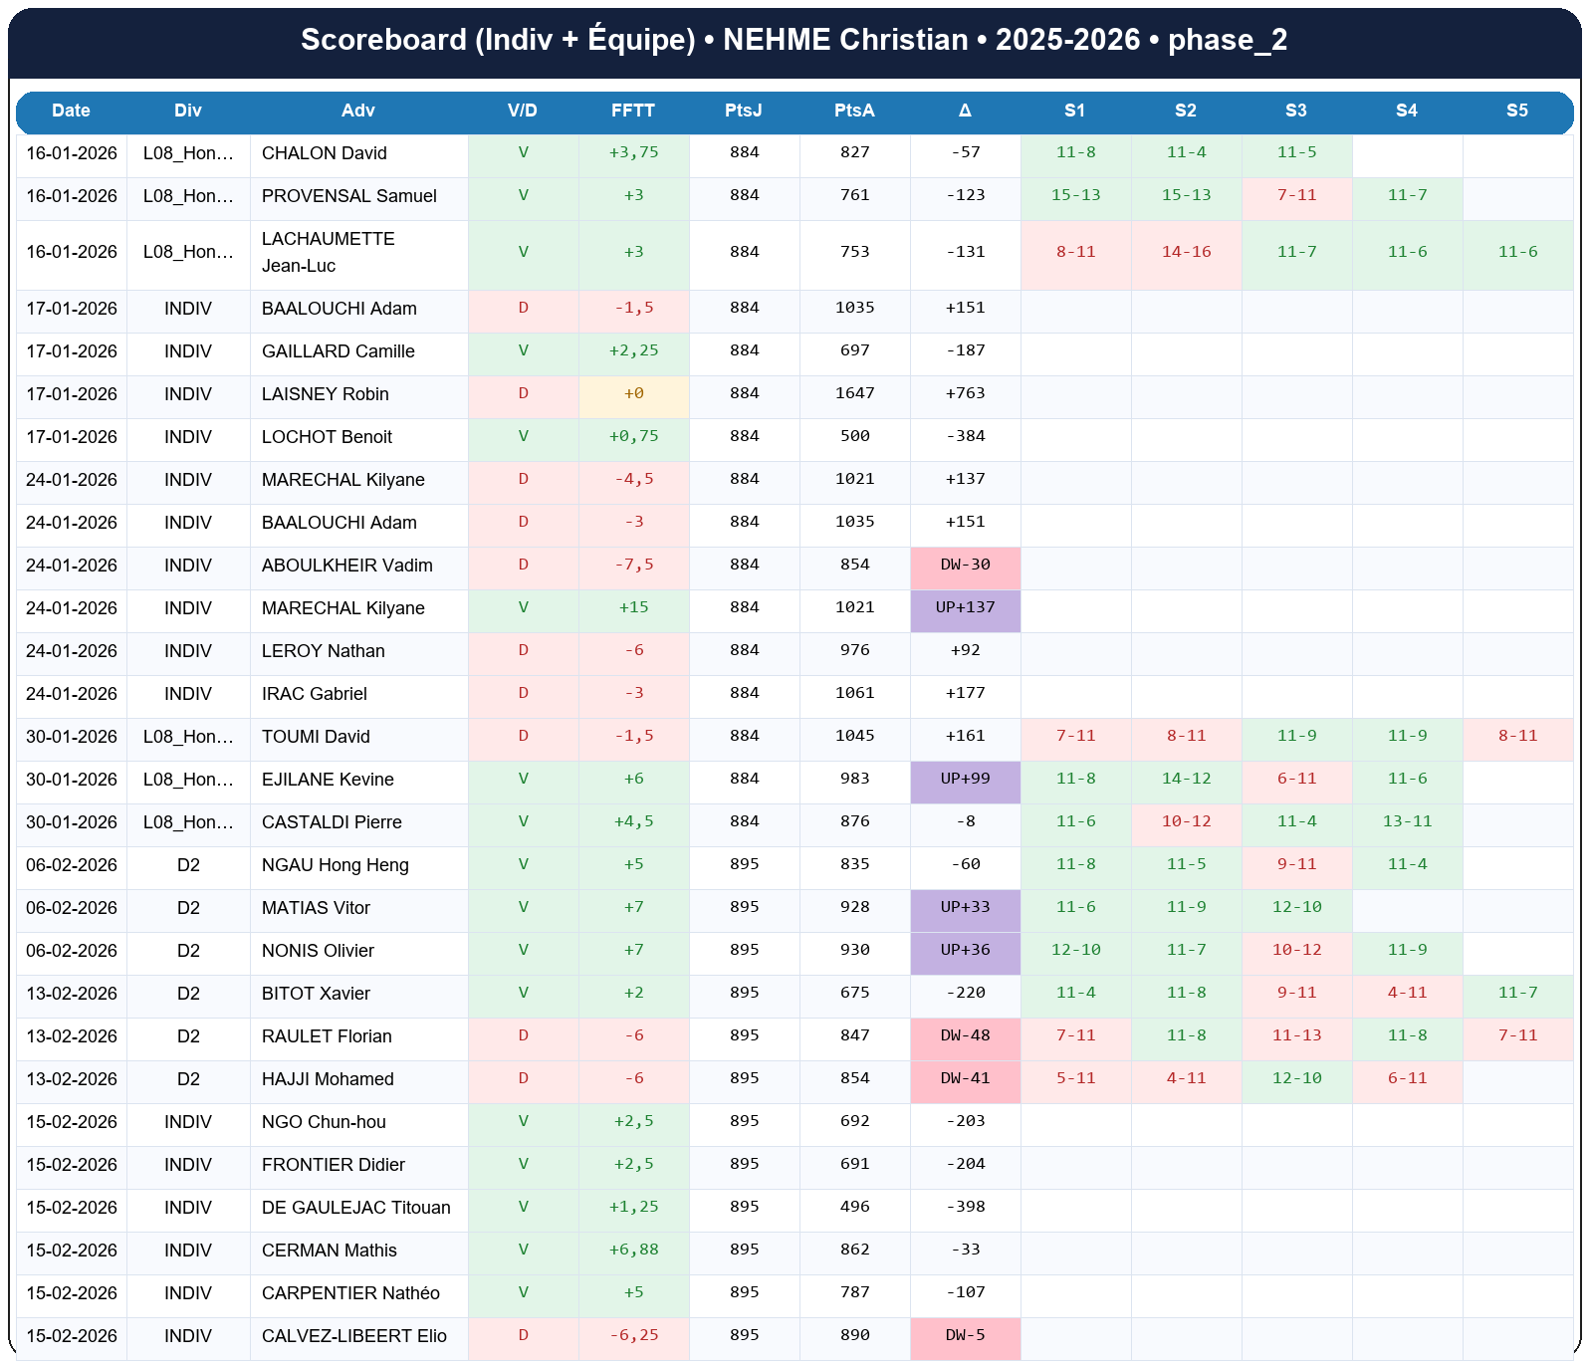Click the purple UP+99 delta cell
Screen dimensions: 1589x1367
(x=965, y=779)
